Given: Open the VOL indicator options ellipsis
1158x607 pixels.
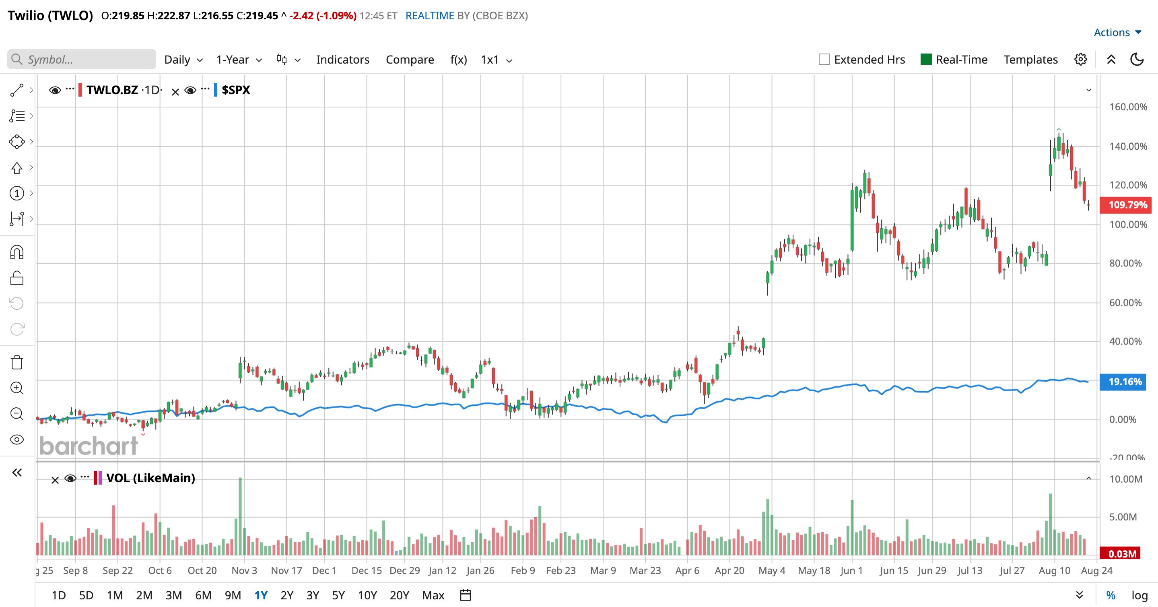Looking at the screenshot, I should pyautogui.click(x=85, y=477).
